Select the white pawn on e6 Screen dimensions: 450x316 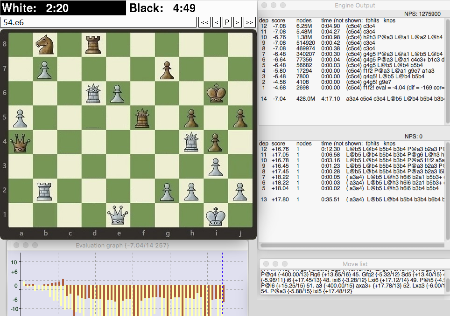(x=118, y=94)
